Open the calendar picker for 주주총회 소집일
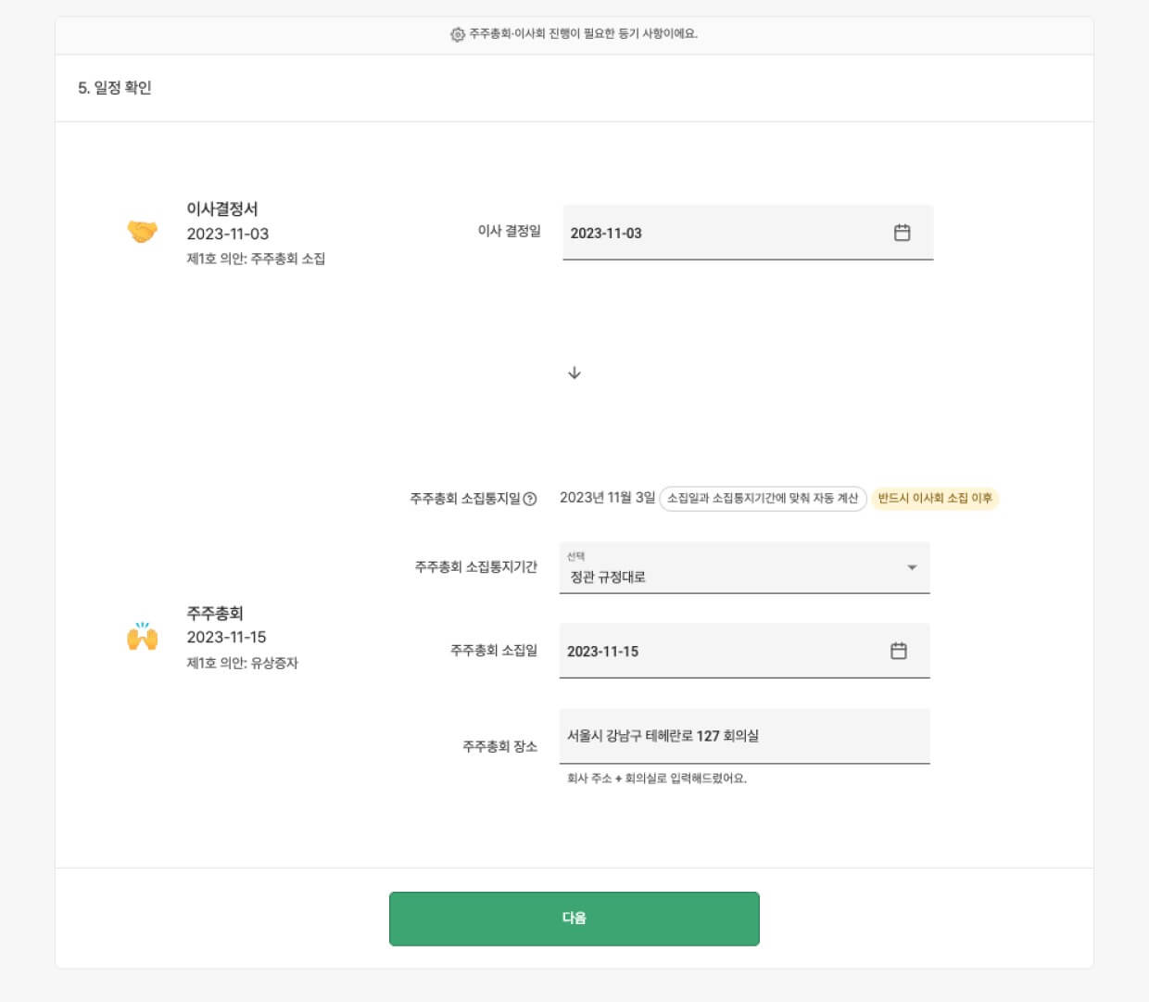Image resolution: width=1149 pixels, height=1002 pixels. point(898,651)
